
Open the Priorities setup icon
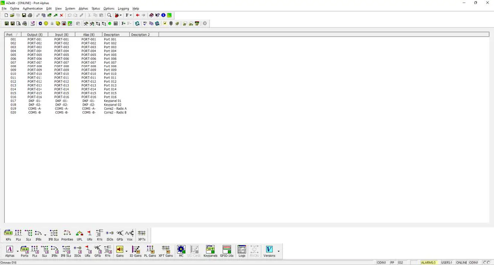67,235
